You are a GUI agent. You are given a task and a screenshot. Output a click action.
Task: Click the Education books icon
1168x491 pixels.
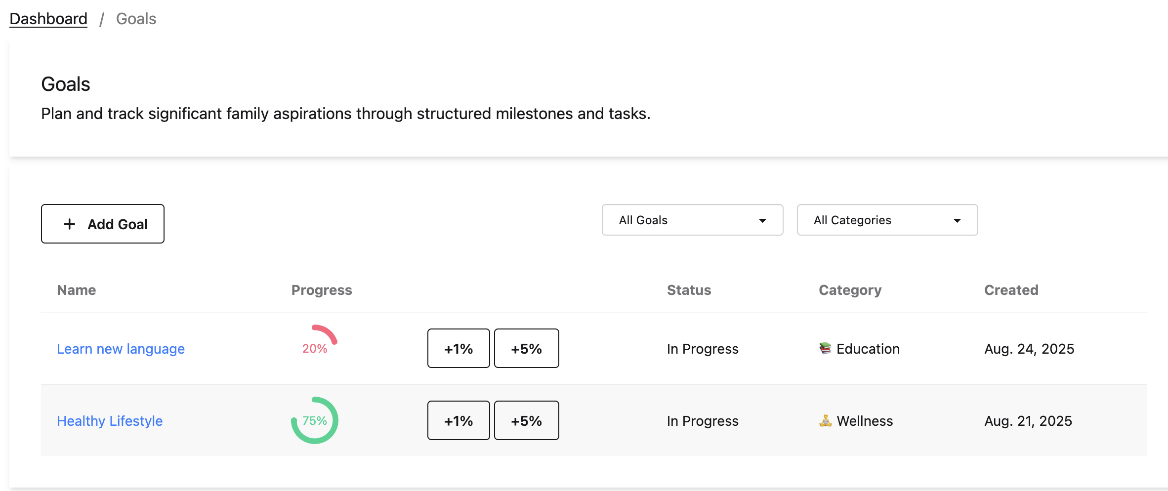coord(825,348)
